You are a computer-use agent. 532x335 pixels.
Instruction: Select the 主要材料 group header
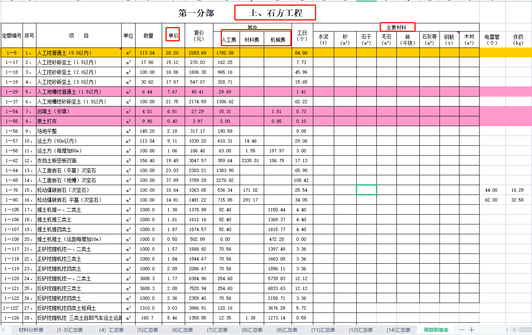click(396, 27)
